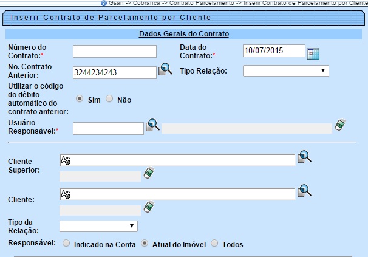Click the eraser icon for Usuário Responsável
The width and height of the screenshot is (368, 257).
[x=341, y=125]
